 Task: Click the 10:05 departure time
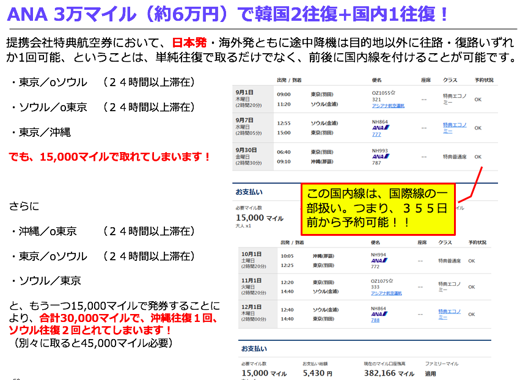287,256
